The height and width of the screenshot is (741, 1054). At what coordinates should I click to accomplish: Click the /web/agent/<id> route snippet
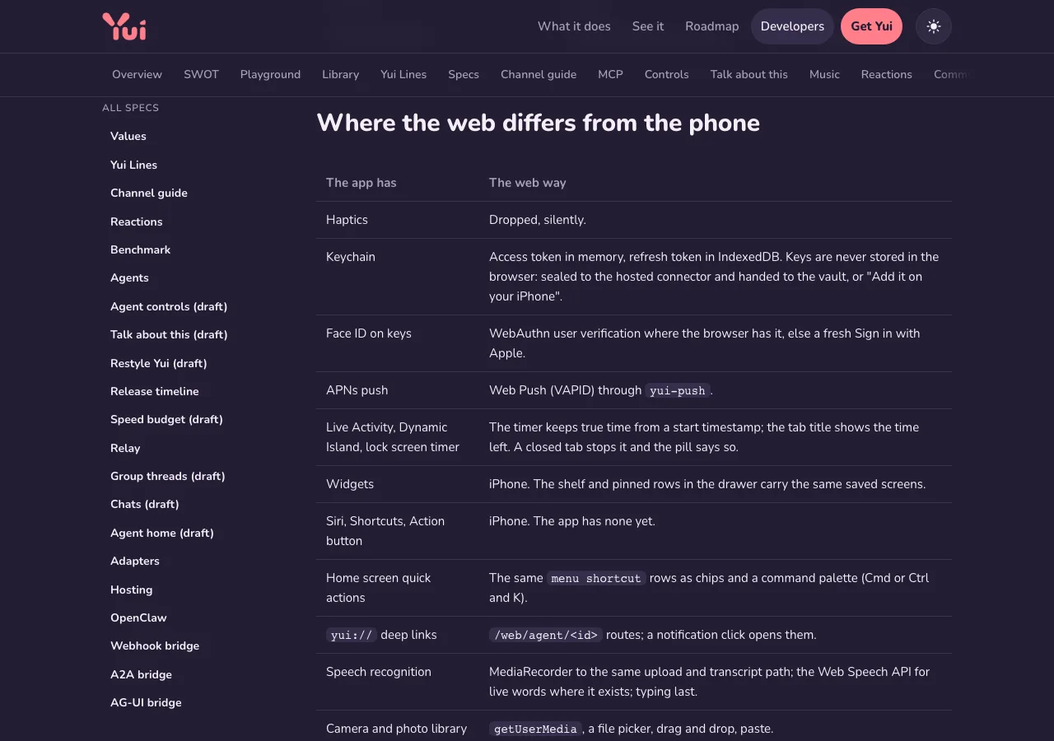click(x=546, y=635)
